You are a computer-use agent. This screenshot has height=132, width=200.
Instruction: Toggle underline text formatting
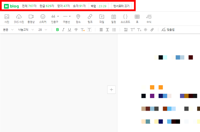(x=69, y=30)
